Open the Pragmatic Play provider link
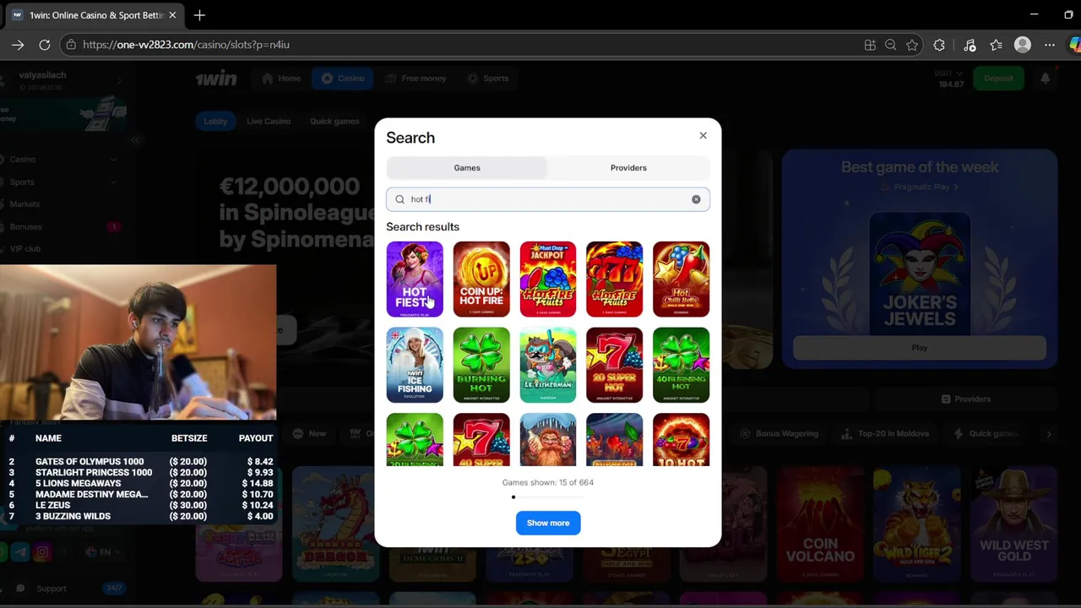This screenshot has width=1081, height=608. click(x=920, y=187)
